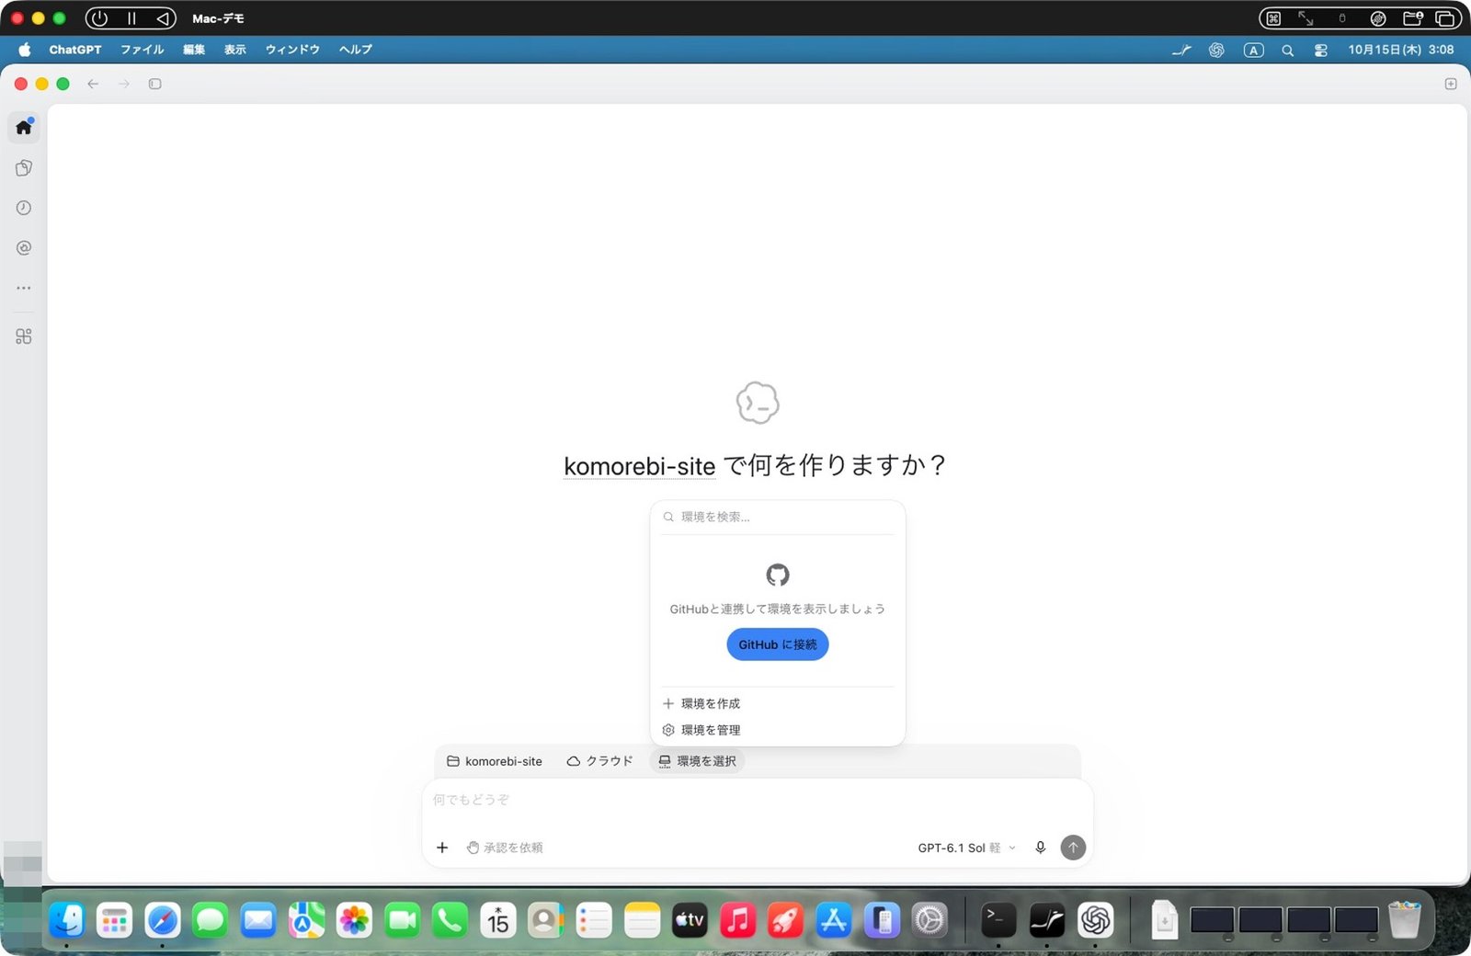The height and width of the screenshot is (956, 1471).
Task: Open the Home icon in sidebar
Action: (x=24, y=127)
